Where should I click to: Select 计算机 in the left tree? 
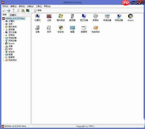tap(12, 21)
